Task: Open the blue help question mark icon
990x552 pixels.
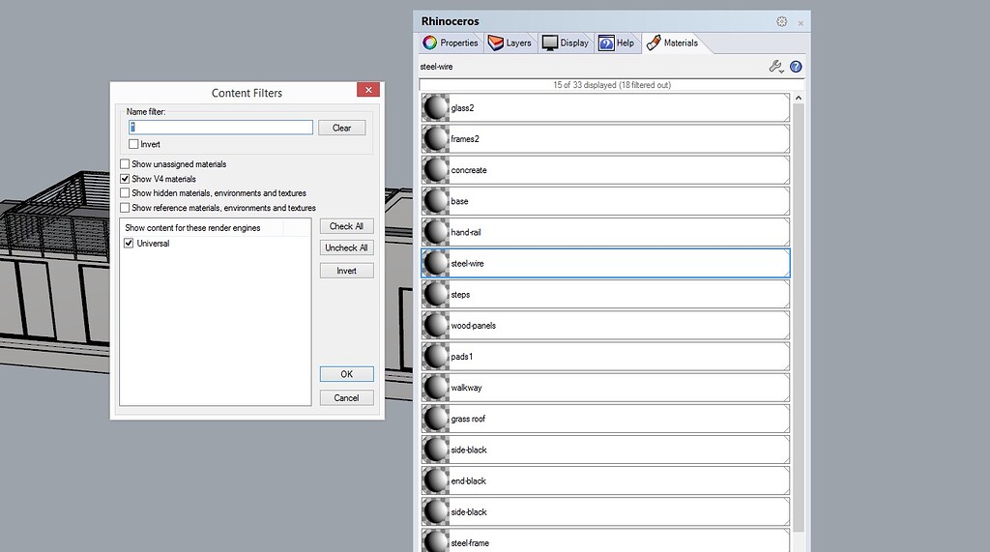Action: (x=797, y=67)
